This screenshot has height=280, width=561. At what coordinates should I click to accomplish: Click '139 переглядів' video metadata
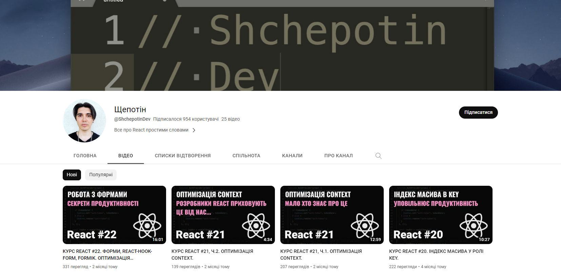(186, 267)
